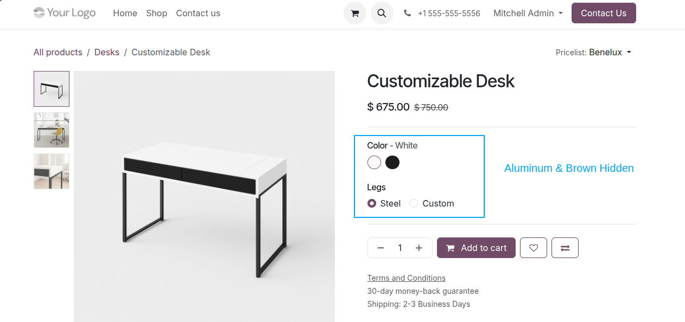Select the second desk thumbnail with chair

[52, 130]
